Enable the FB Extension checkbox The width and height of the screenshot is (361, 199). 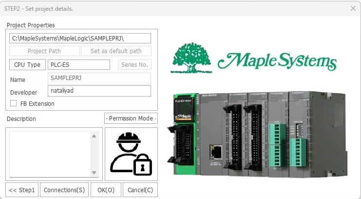[x=13, y=103]
